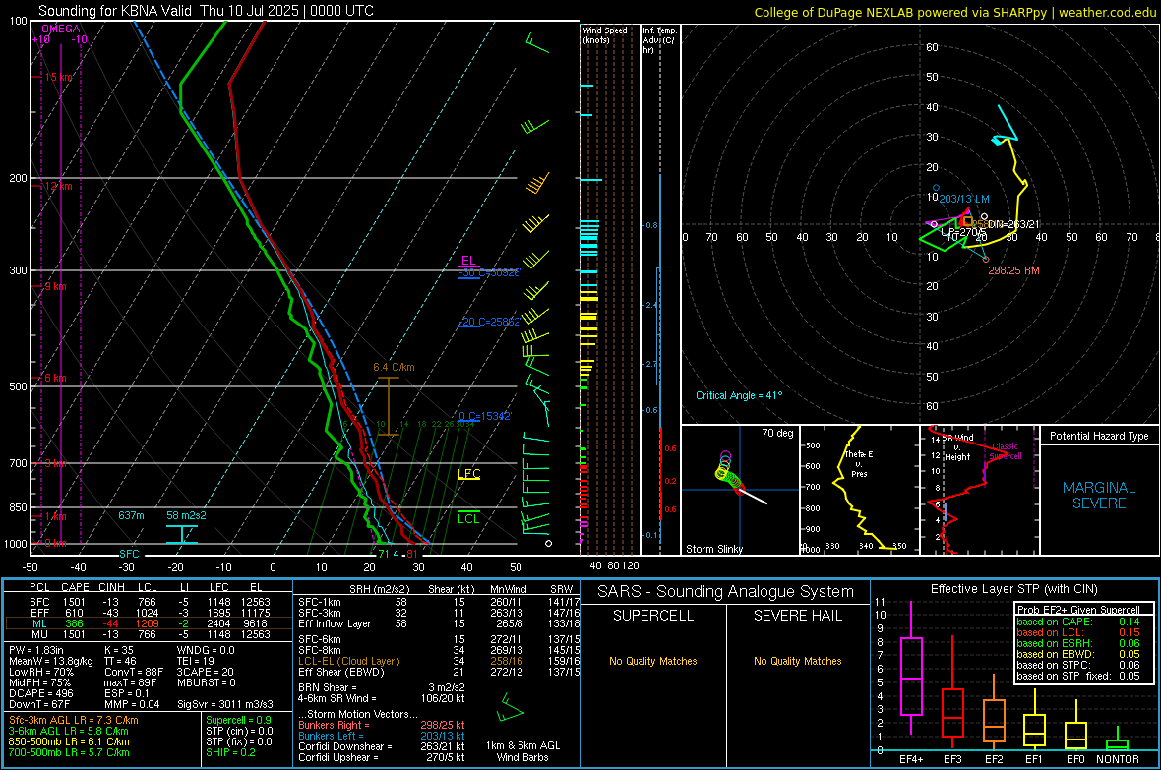The height and width of the screenshot is (770, 1161).
Task: Select the 'based on CAPE: 0.14' probability line
Action: [x=1078, y=622]
